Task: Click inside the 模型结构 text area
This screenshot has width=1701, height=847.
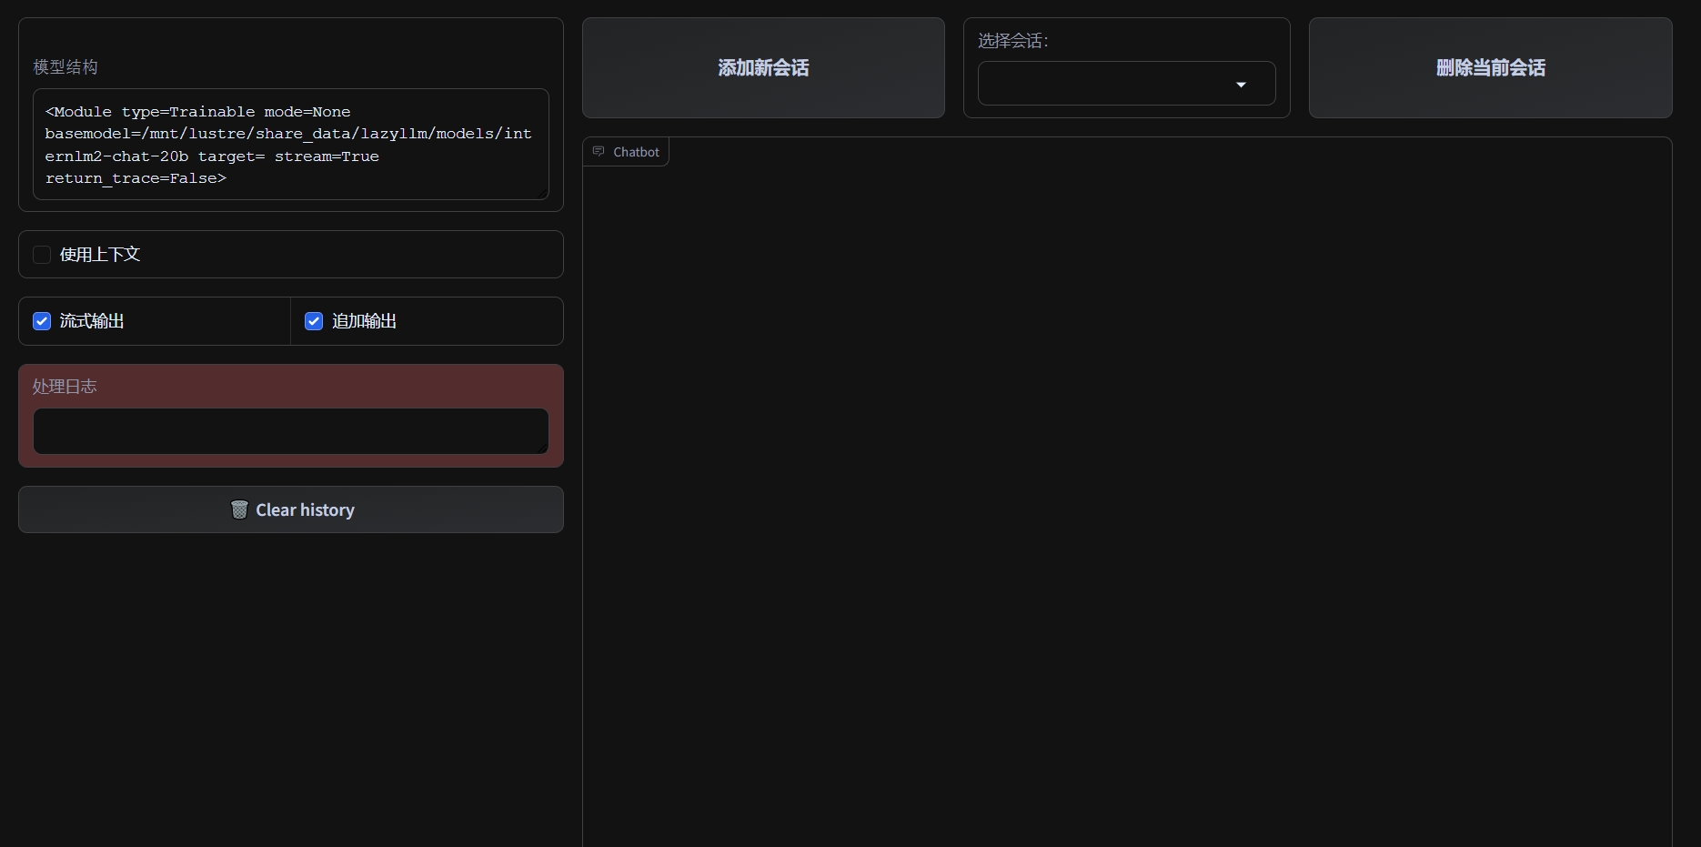Action: (x=291, y=145)
